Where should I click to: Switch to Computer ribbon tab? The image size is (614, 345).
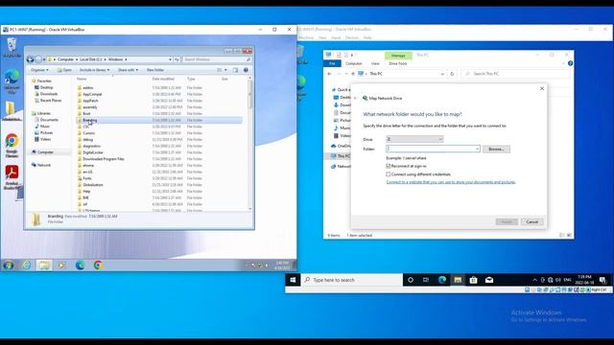pos(354,63)
